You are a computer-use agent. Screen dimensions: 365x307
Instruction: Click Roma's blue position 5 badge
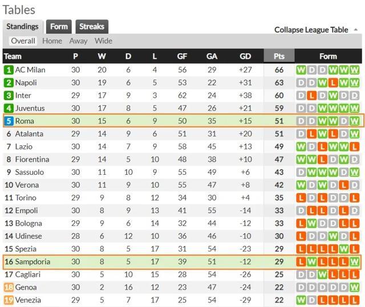point(9,121)
